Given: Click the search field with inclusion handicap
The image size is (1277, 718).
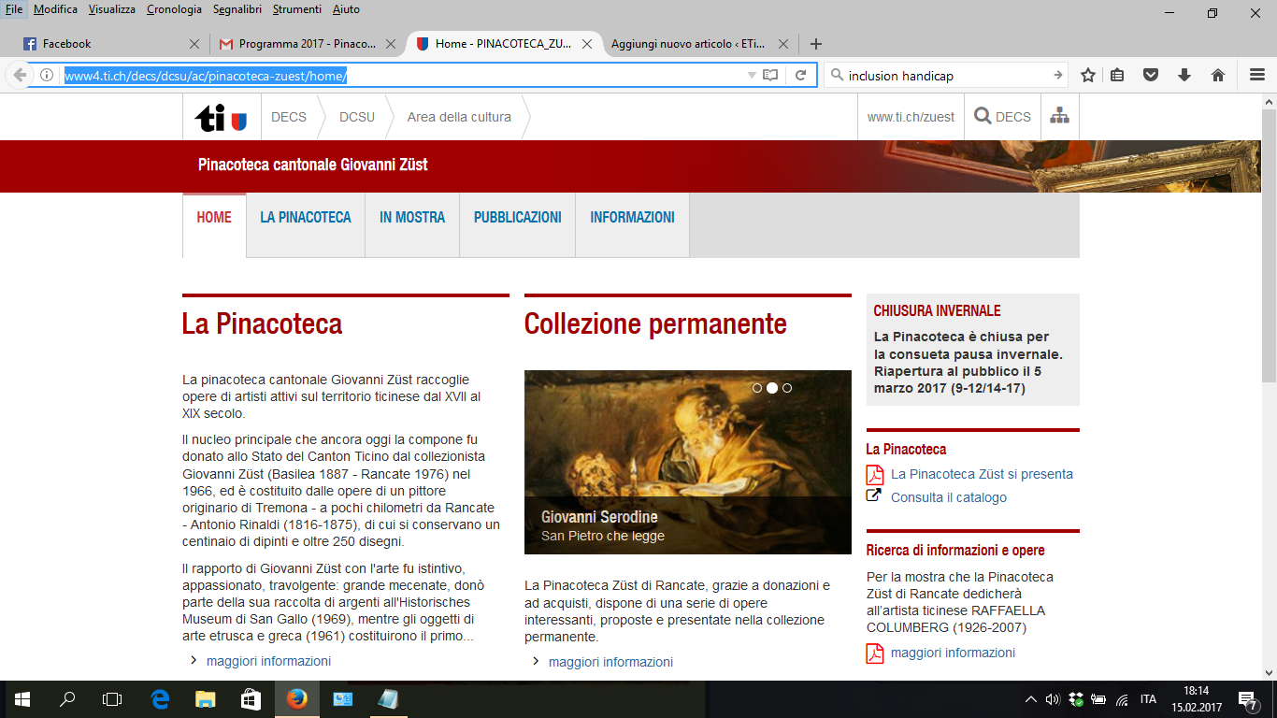Looking at the screenshot, I should 948,76.
